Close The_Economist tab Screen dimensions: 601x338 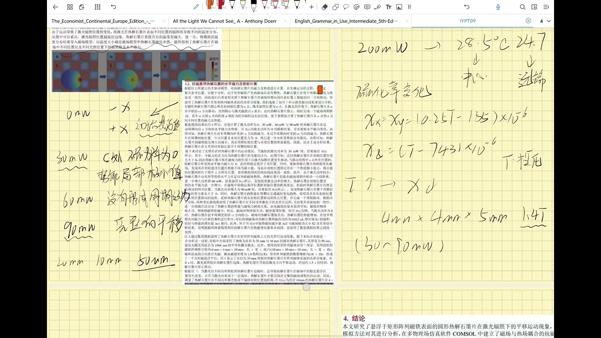tap(164, 21)
